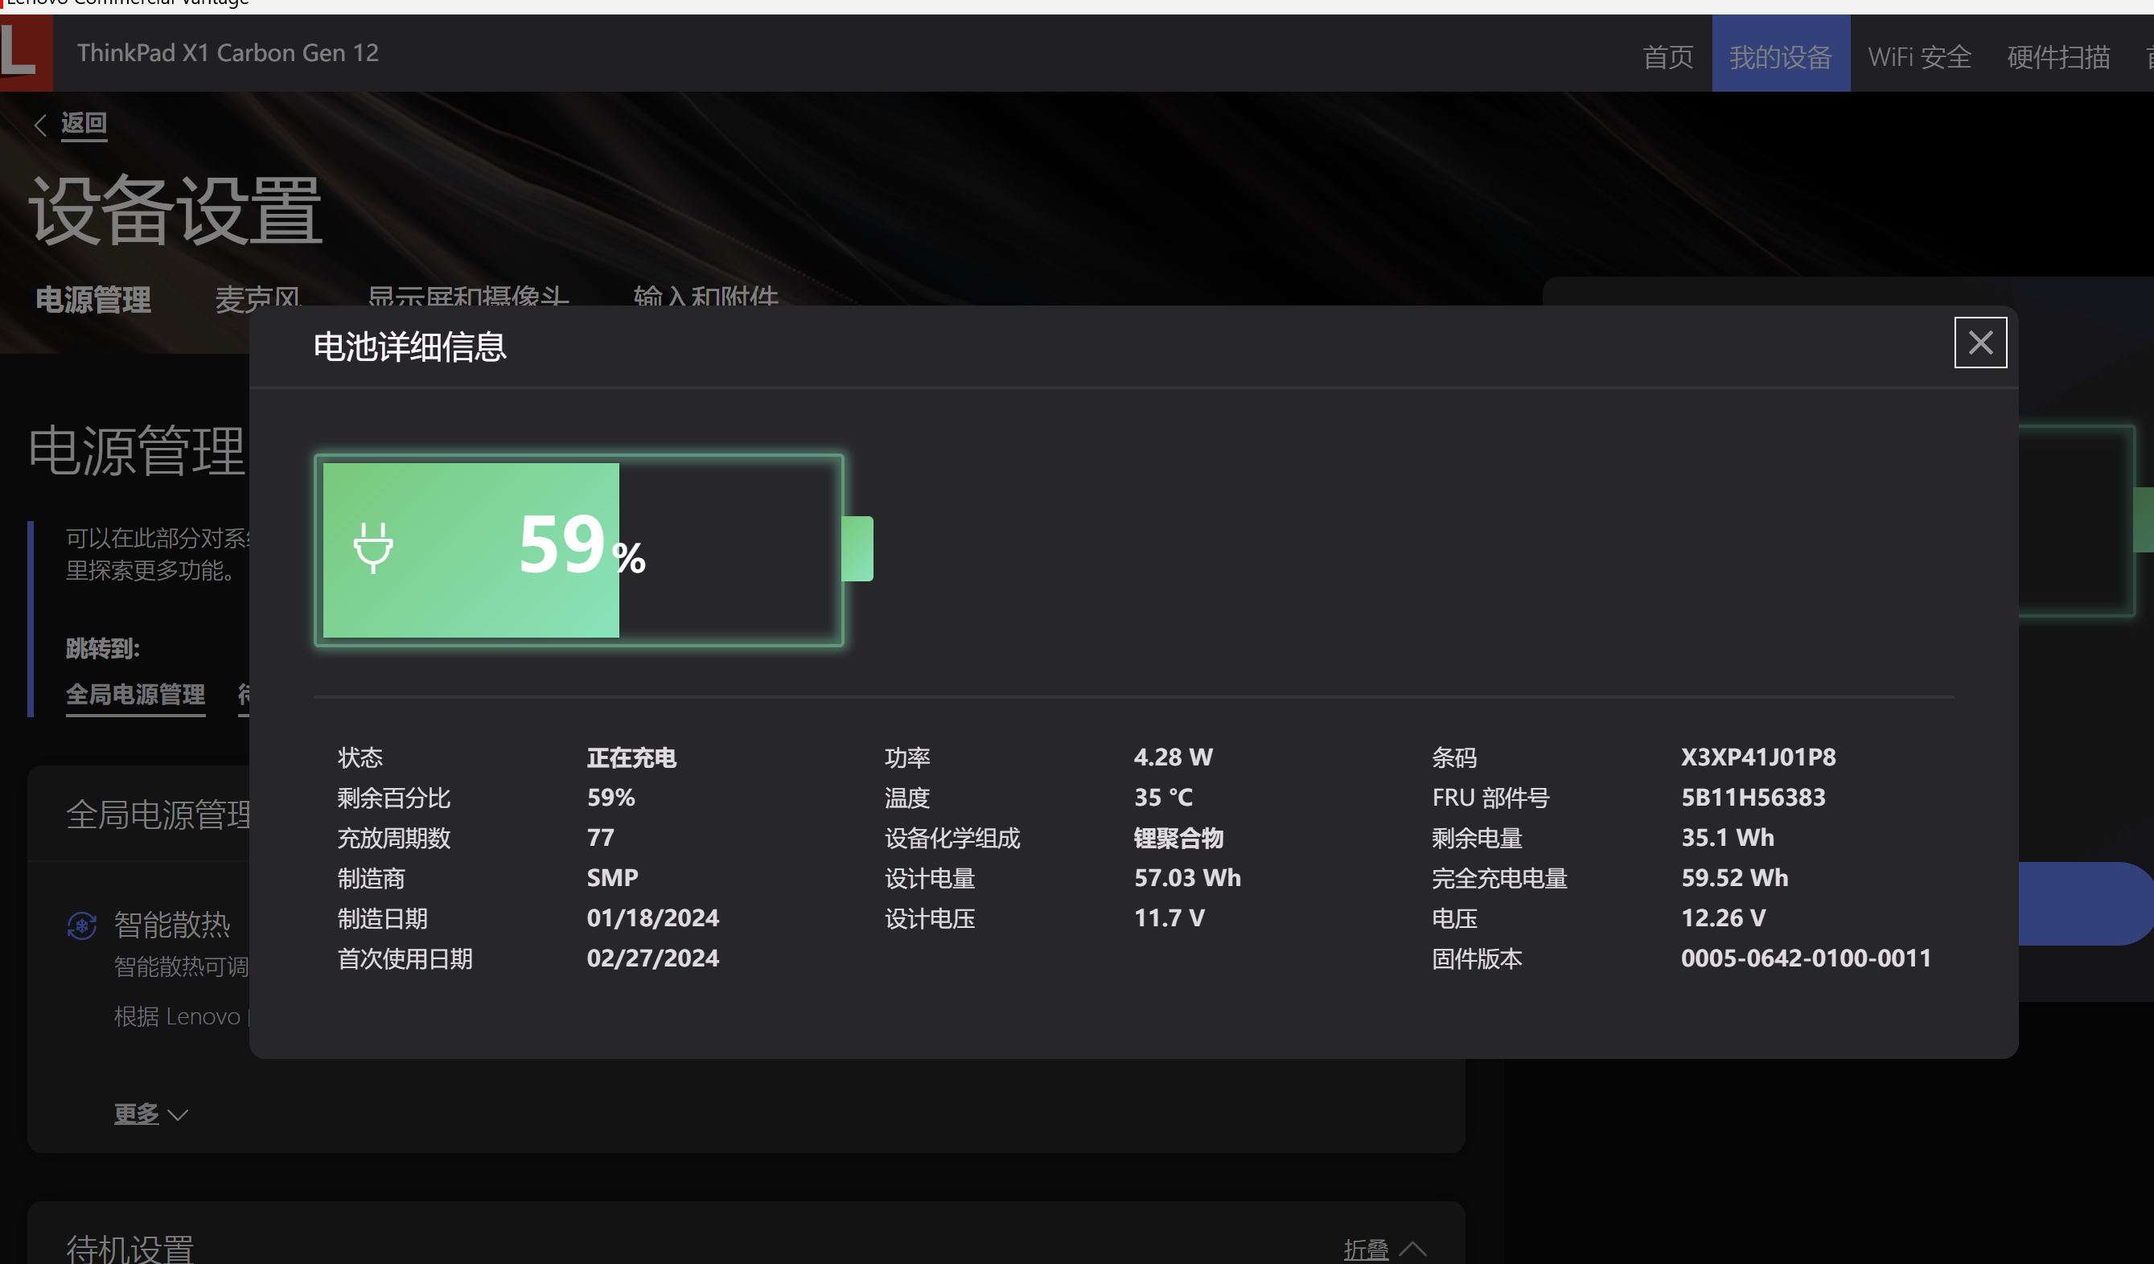Go back via 返回 link
The image size is (2154, 1264).
(84, 124)
